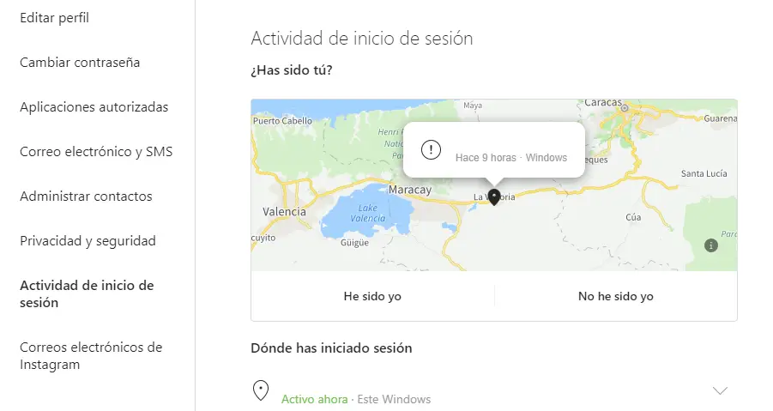Open the map info icon

point(711,245)
